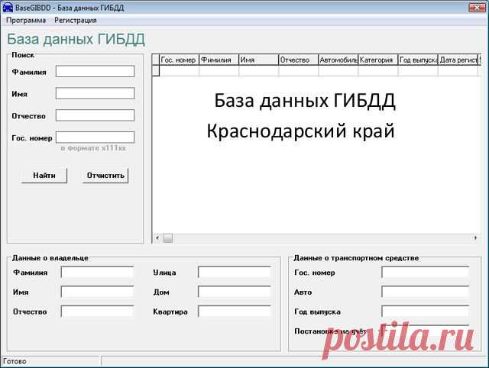489x368 pixels.
Task: Select the Категория column header
Action: point(378,60)
